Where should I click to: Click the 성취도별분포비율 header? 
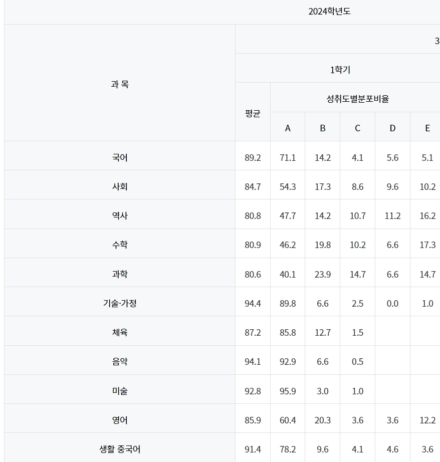point(357,99)
